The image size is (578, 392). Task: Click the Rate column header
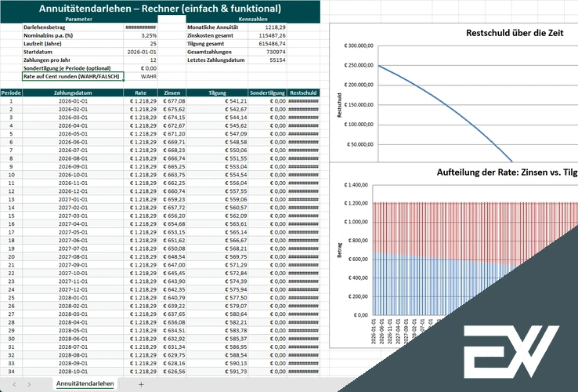[140, 93]
